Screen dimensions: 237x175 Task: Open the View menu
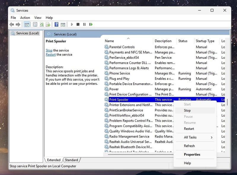tap(38, 18)
